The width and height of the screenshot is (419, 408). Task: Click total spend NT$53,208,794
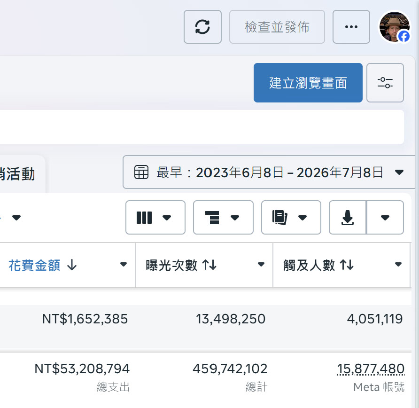[82, 369]
